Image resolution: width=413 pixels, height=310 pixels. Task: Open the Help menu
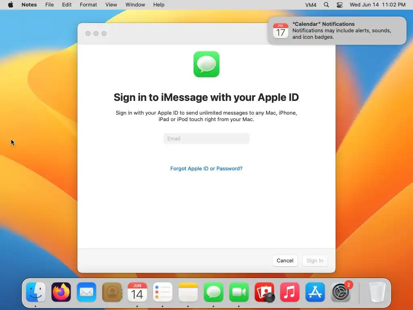(159, 5)
